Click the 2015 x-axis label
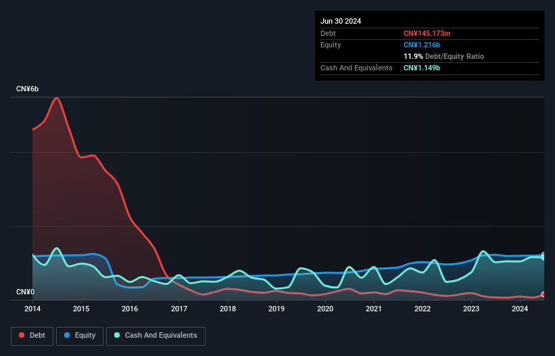Image resolution: width=555 pixels, height=356 pixels. [81, 309]
